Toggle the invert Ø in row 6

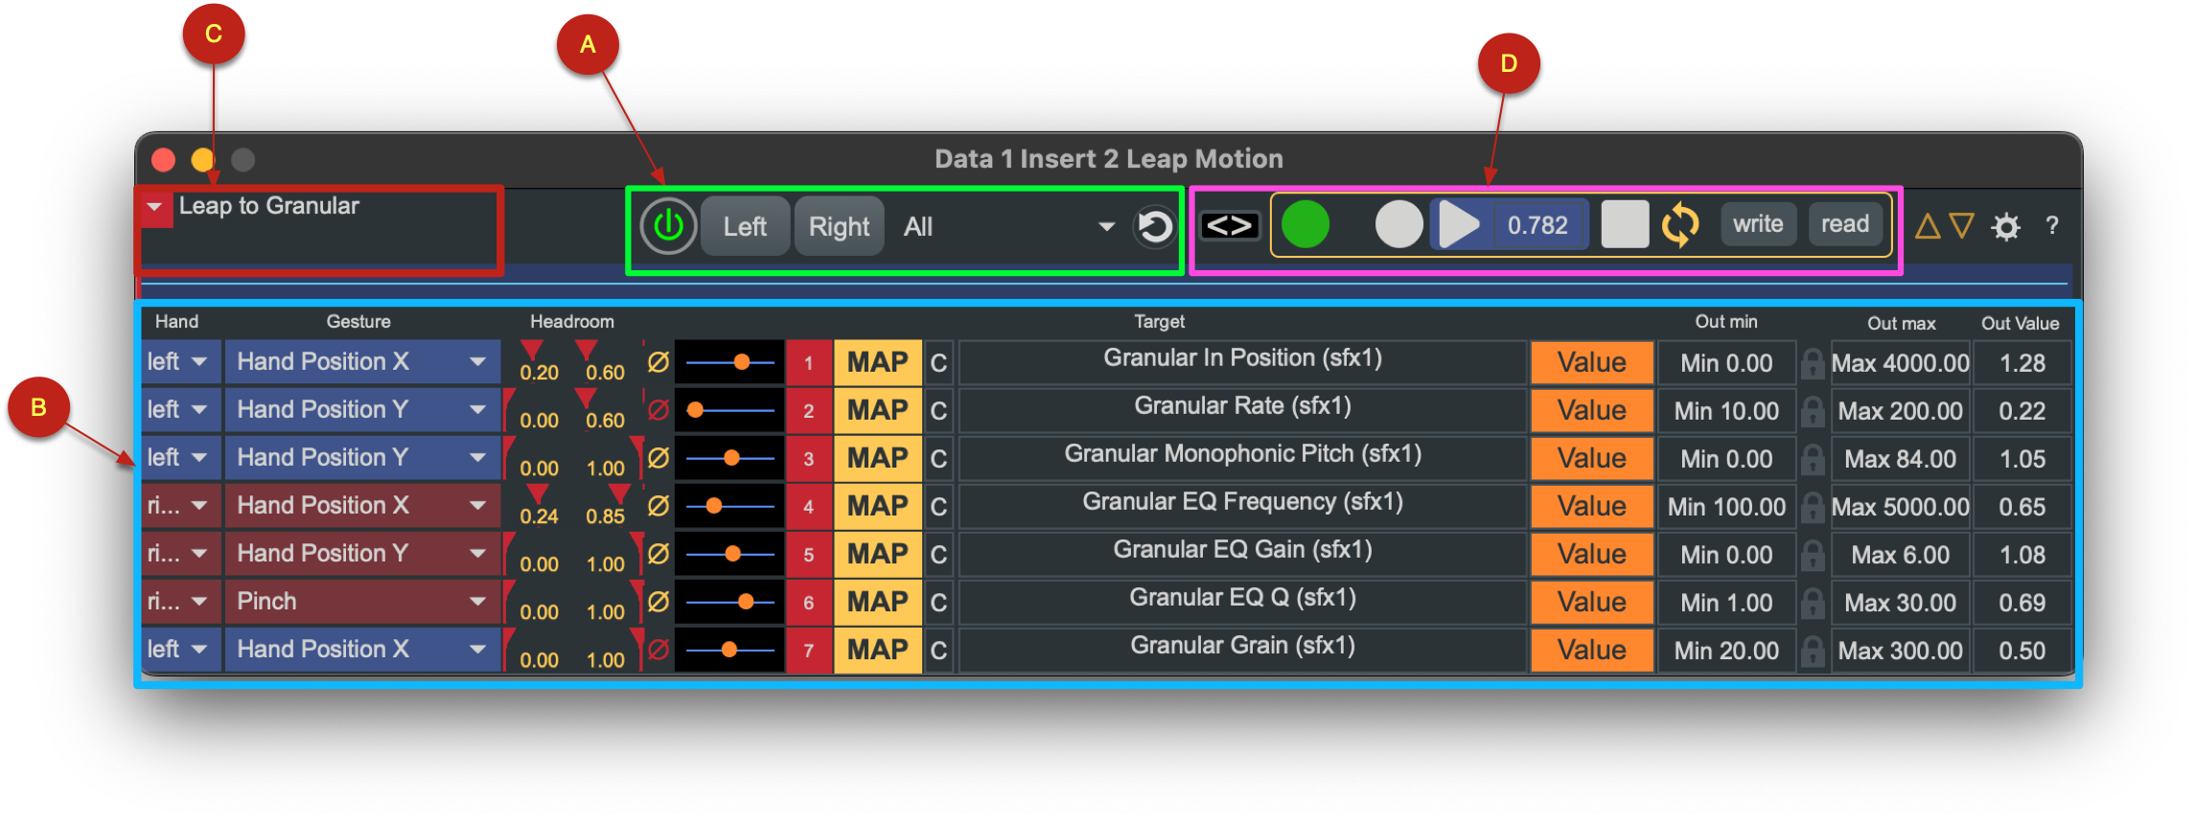[x=658, y=602]
